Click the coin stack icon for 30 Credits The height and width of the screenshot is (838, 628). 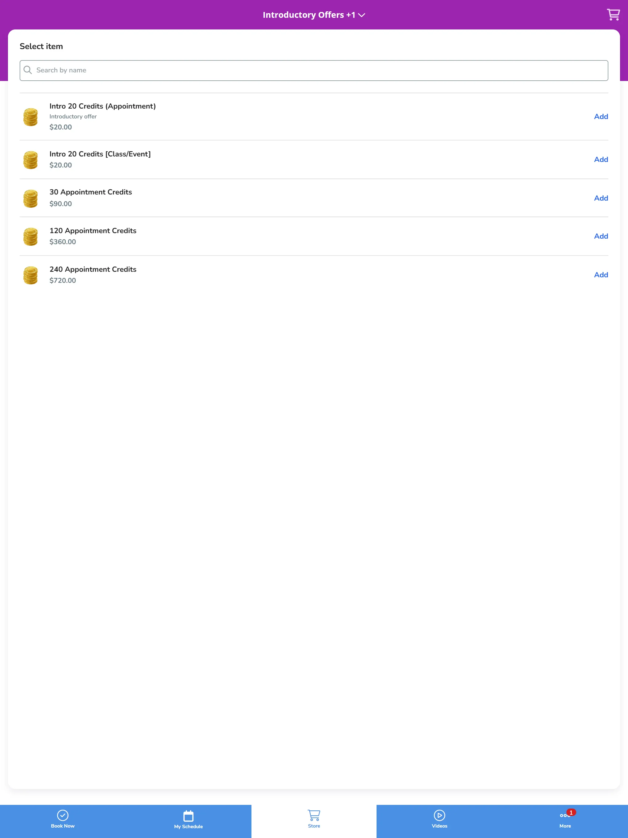[32, 198]
